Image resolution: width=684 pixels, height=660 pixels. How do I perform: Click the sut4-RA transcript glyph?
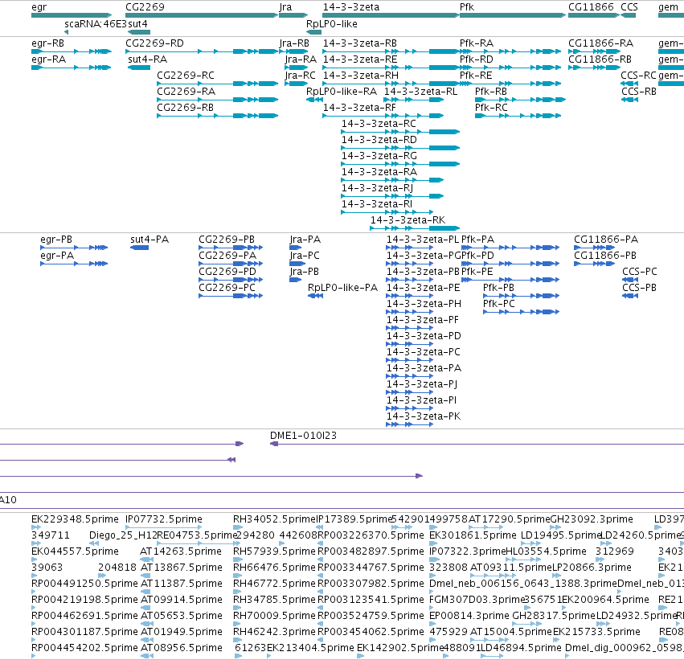(x=139, y=68)
